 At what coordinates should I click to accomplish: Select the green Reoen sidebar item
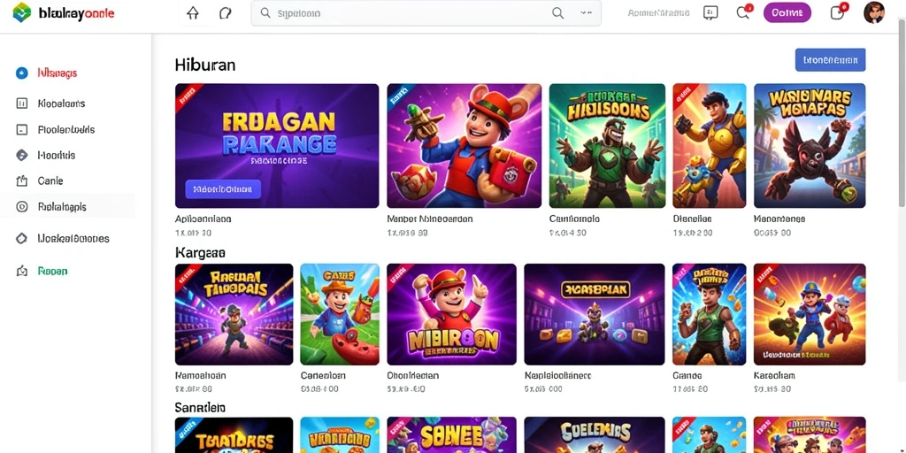[x=52, y=271]
